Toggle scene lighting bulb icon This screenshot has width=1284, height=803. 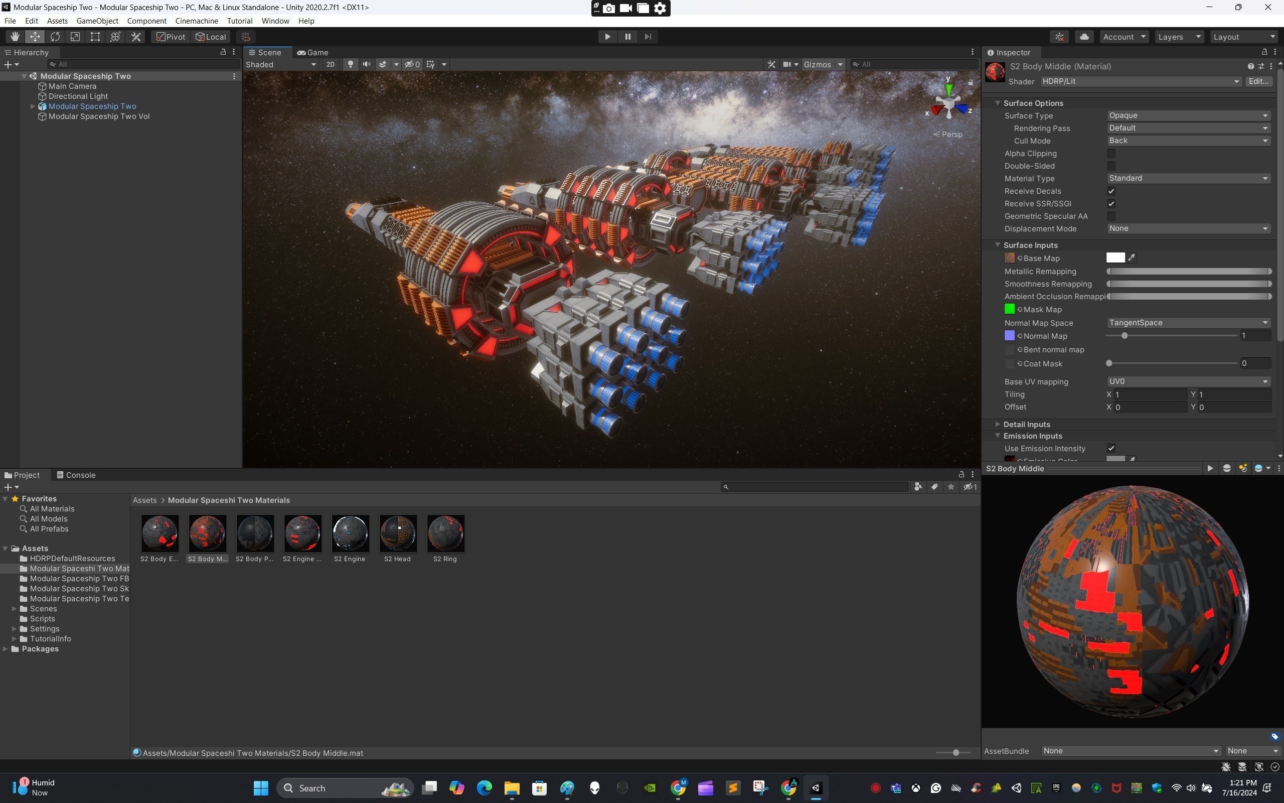(350, 64)
